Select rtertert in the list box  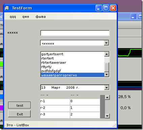click(72, 58)
